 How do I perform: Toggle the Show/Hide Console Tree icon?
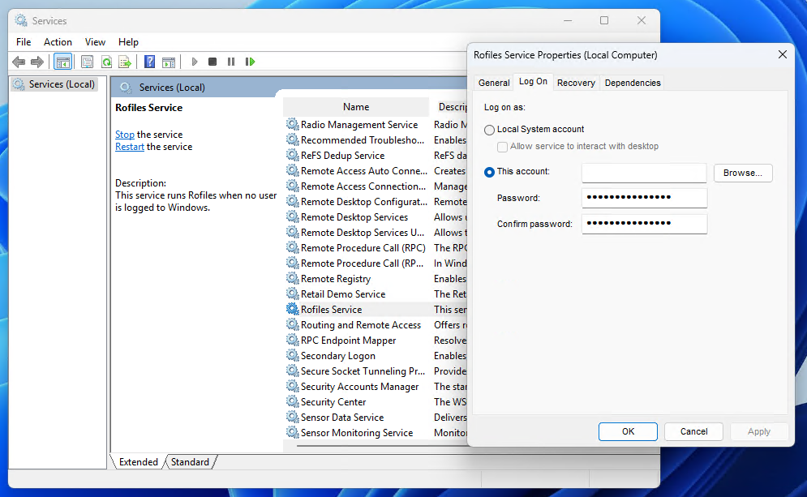[62, 62]
